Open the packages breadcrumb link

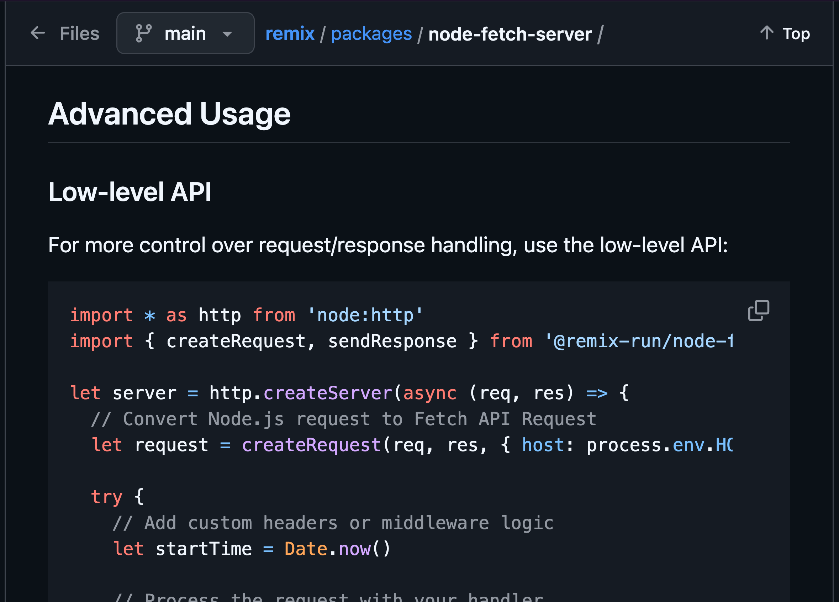pyautogui.click(x=371, y=34)
